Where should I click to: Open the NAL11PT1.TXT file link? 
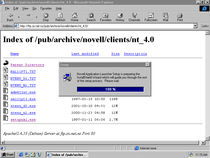tap(23, 72)
